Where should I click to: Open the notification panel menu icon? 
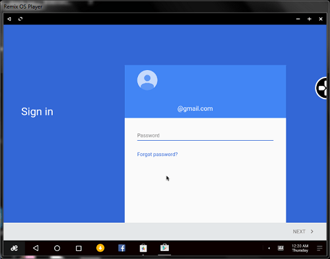coord(319,248)
